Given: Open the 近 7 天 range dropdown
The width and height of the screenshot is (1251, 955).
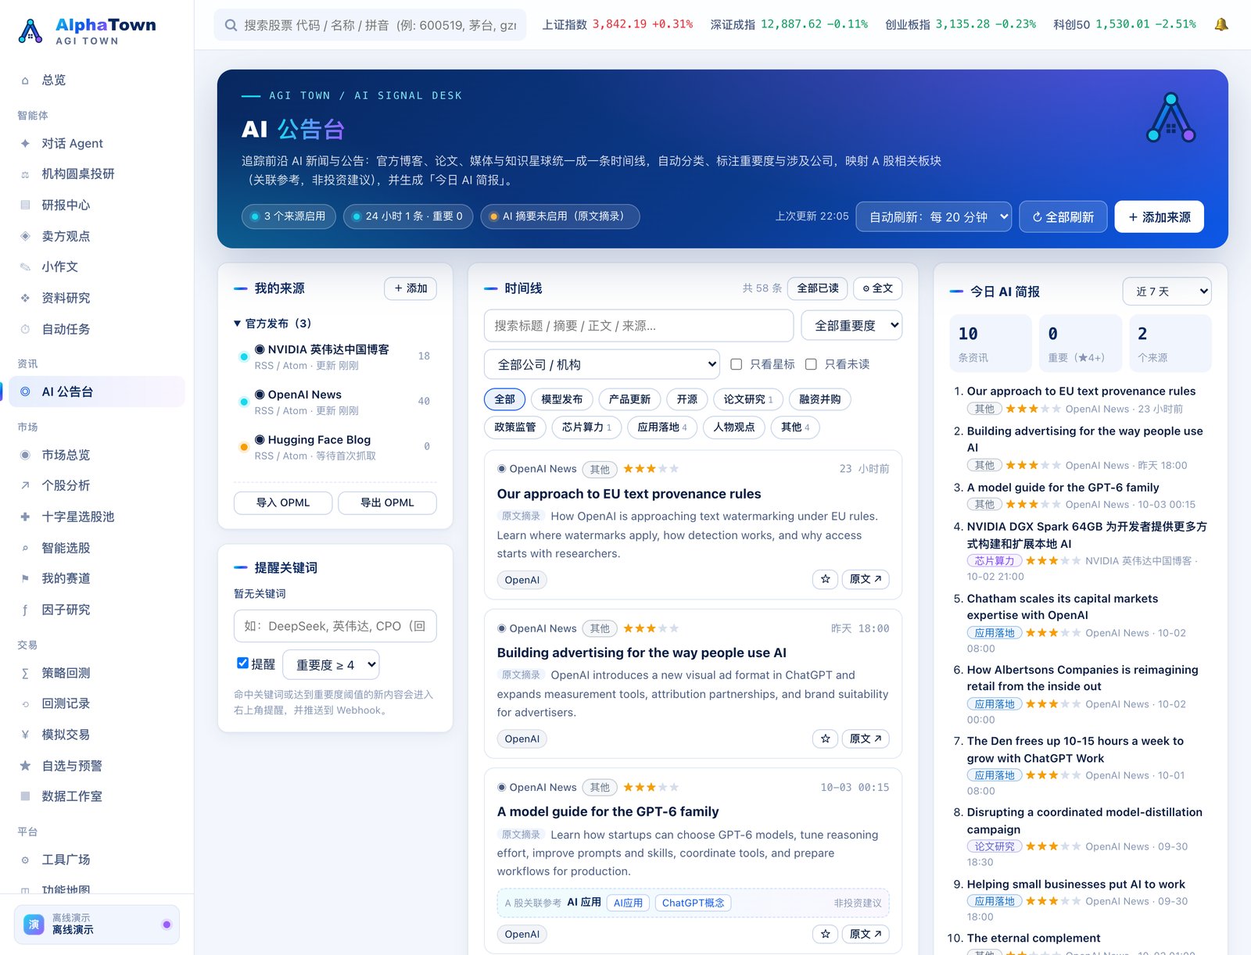Looking at the screenshot, I should tap(1167, 292).
